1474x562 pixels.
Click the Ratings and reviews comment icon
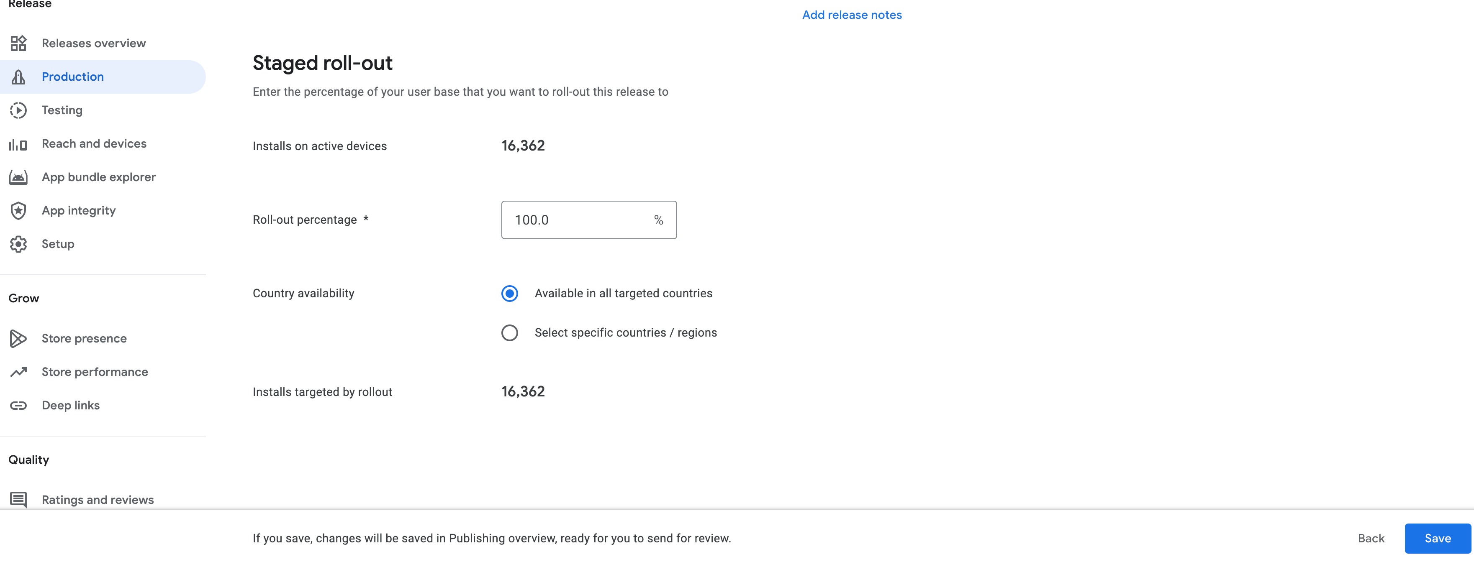click(x=18, y=500)
